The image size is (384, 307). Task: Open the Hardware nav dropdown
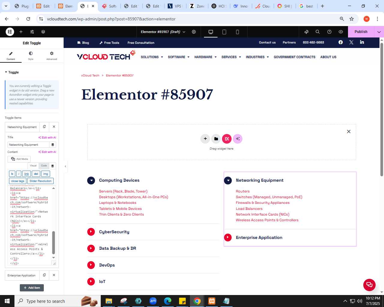[x=205, y=57]
